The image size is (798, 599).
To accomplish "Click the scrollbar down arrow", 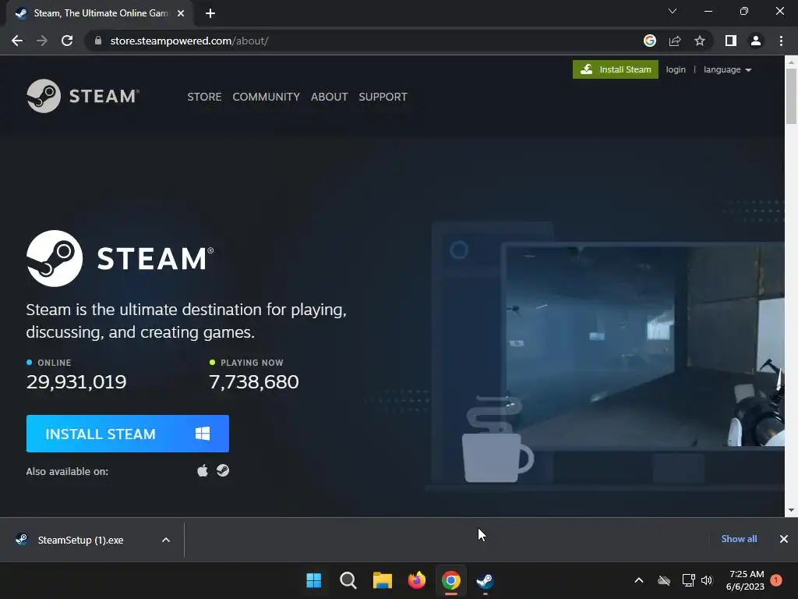I will (x=791, y=510).
